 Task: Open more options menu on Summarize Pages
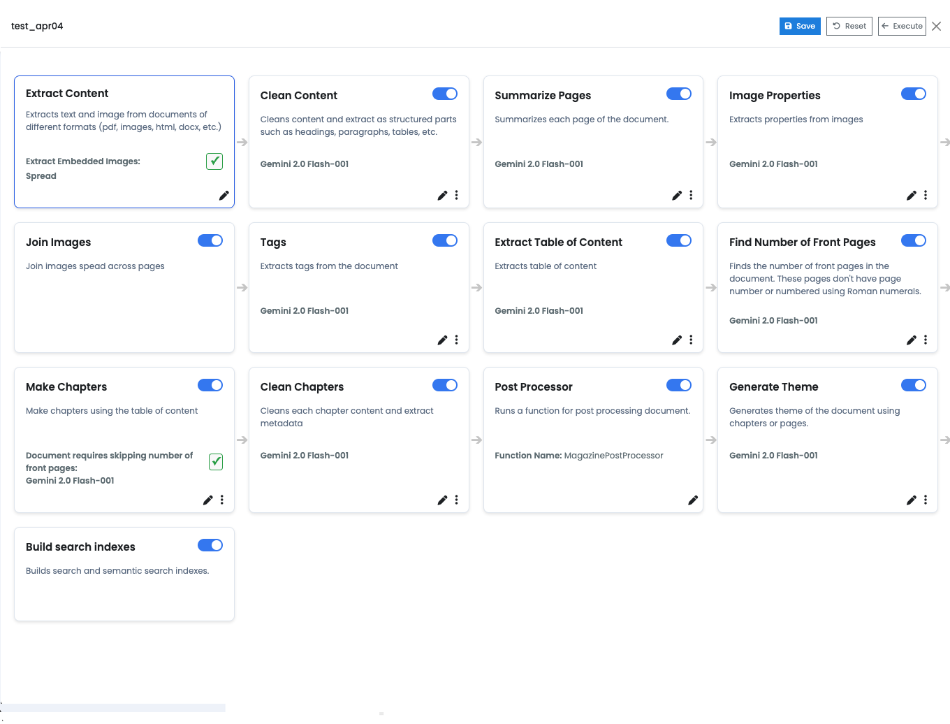click(691, 196)
